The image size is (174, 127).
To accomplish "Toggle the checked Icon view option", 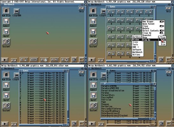I will 162,37.
